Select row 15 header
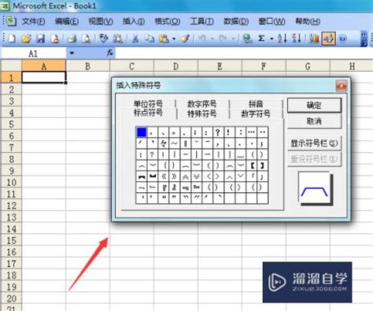The image size is (373, 311). click(x=11, y=240)
